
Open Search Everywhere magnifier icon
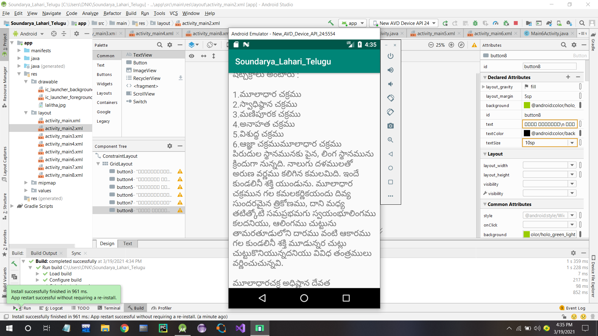point(582,23)
